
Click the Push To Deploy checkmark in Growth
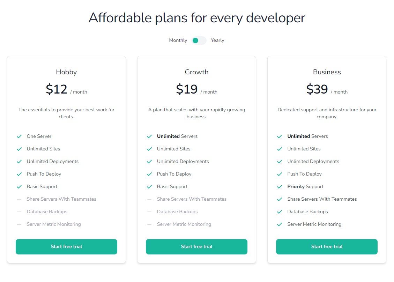pos(150,174)
